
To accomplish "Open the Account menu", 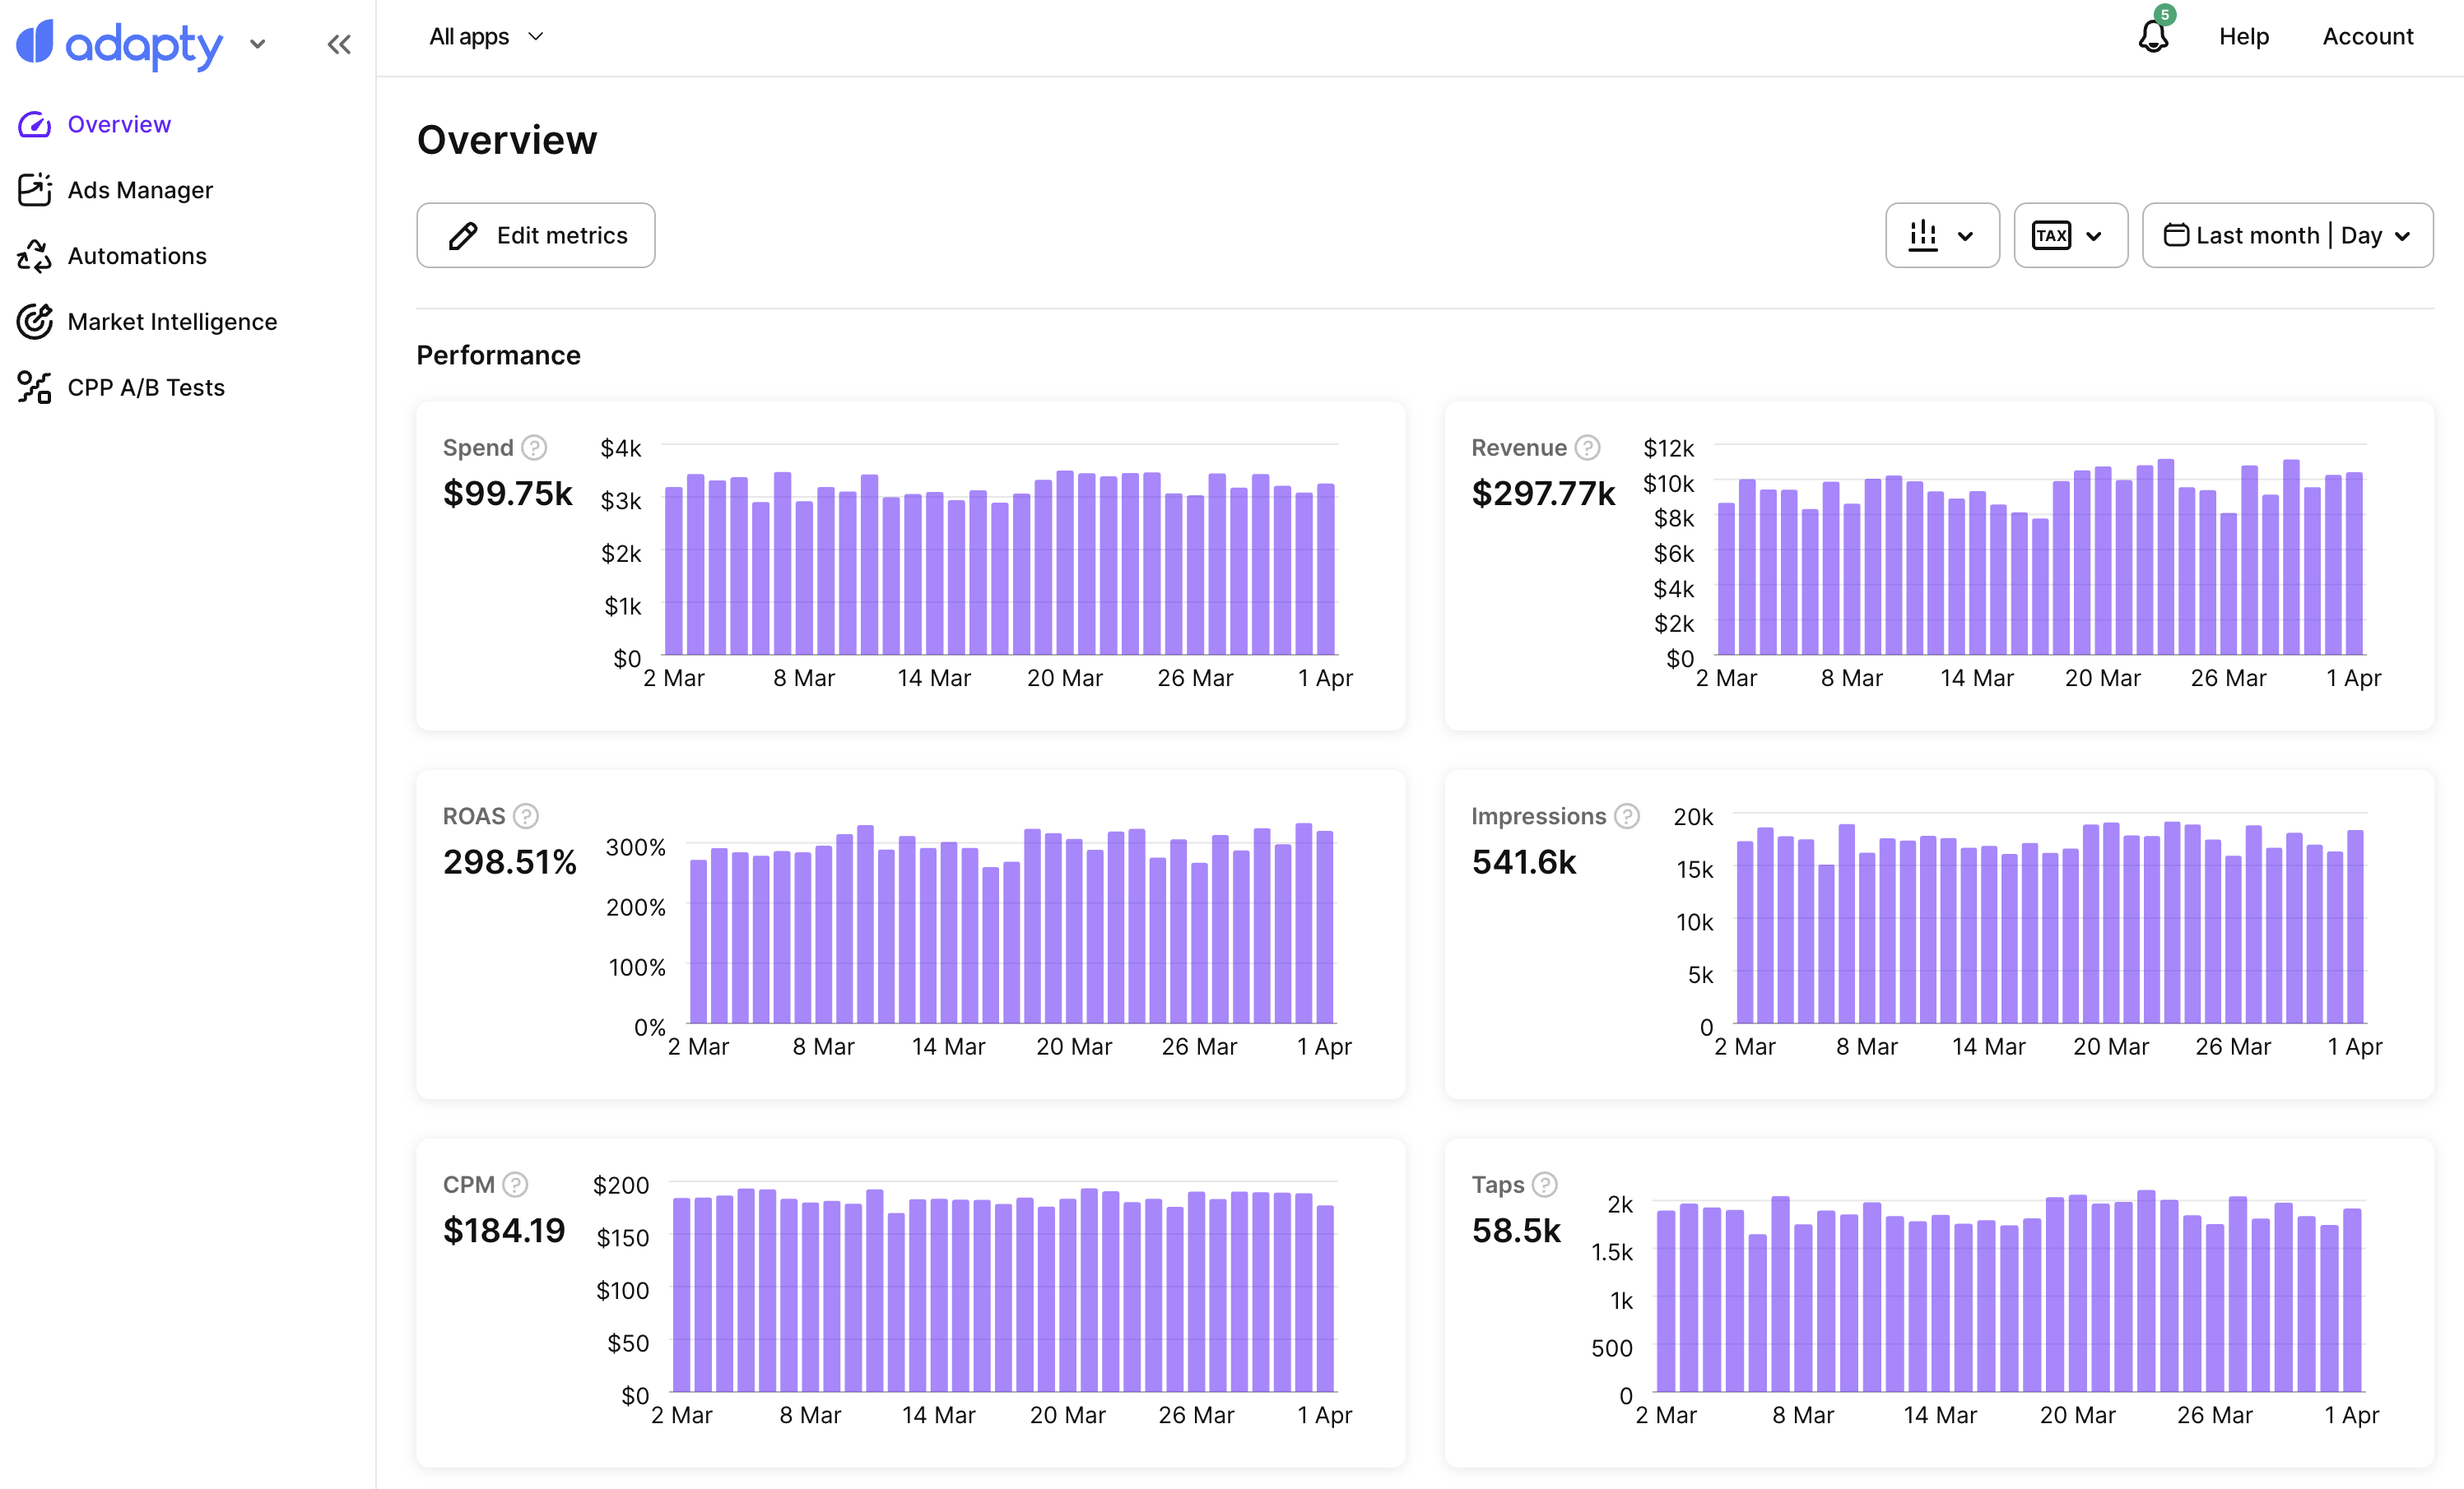I will pyautogui.click(x=2368, y=36).
